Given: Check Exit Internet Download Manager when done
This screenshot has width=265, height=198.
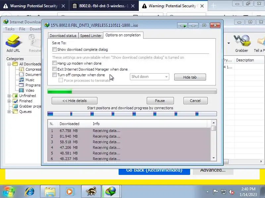Looking at the screenshot, I should [54, 69].
